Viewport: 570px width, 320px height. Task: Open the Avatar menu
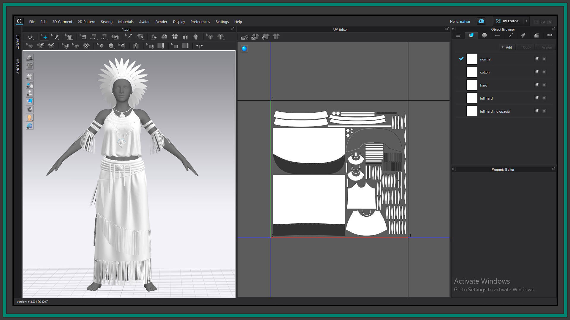pyautogui.click(x=144, y=22)
